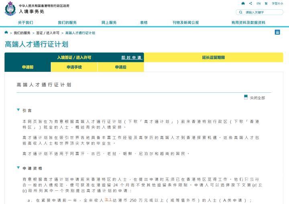Screen dimensions: 289x204
Task: Click the Immigration Department emblem logo
Action: click(x=10, y=8)
